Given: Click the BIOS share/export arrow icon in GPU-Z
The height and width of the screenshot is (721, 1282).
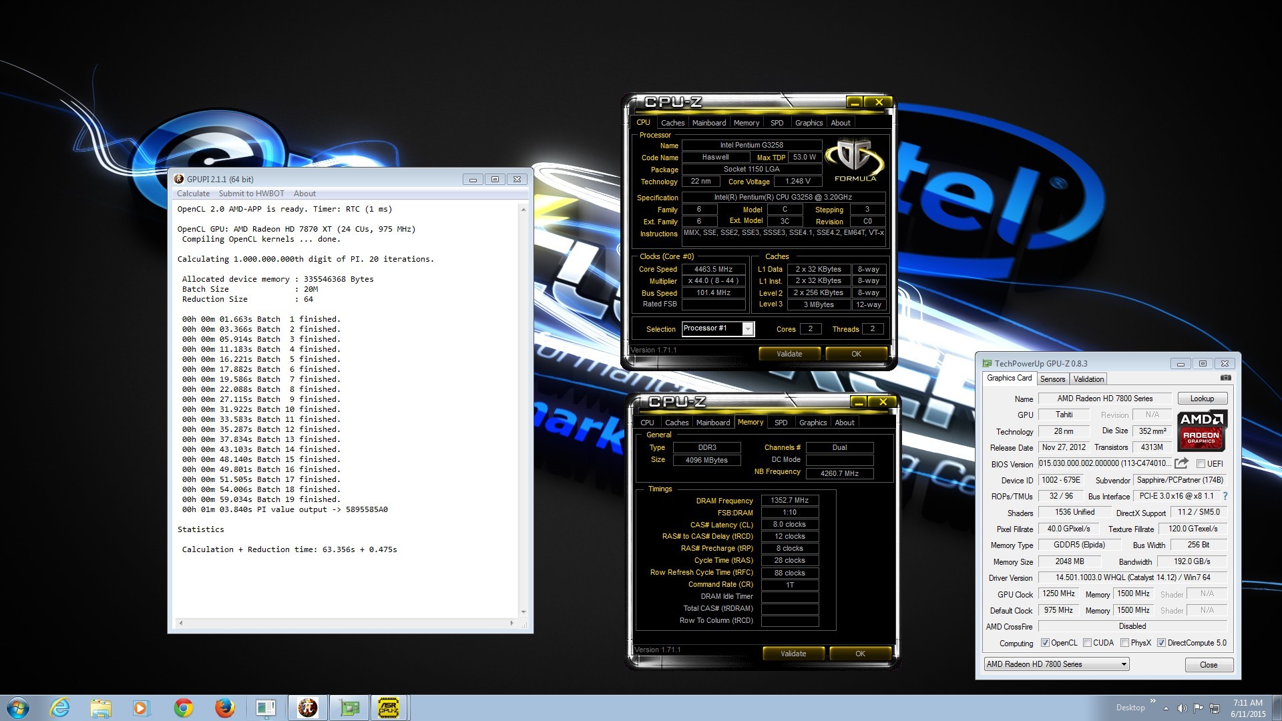Looking at the screenshot, I should 1181,463.
